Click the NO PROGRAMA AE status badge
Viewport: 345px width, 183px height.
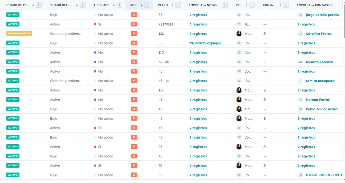[19, 34]
